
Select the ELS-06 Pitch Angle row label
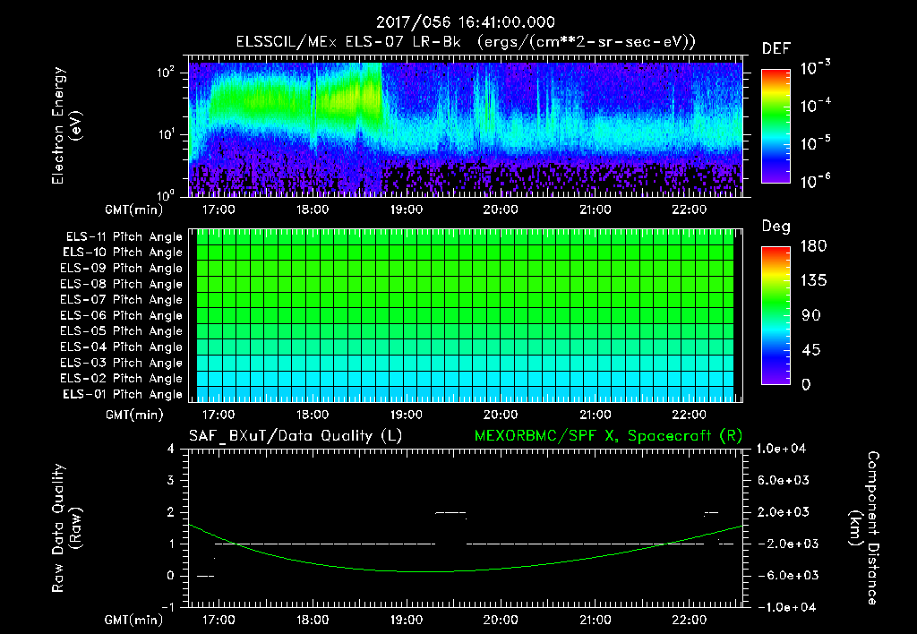tap(122, 316)
